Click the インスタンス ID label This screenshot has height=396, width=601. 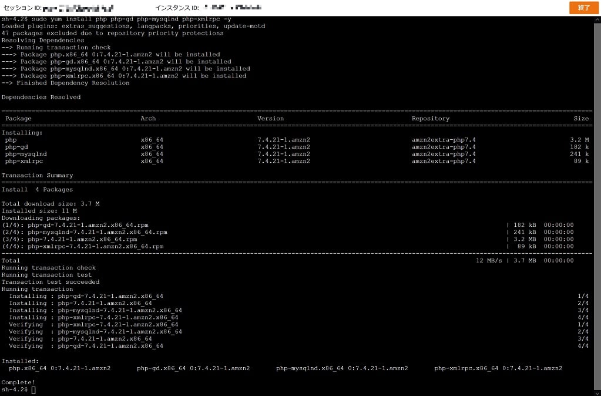click(177, 8)
